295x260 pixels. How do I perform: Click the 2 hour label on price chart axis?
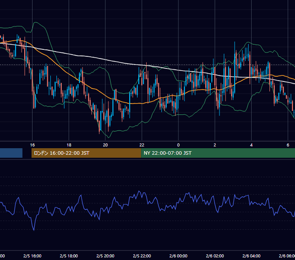pos(215,145)
